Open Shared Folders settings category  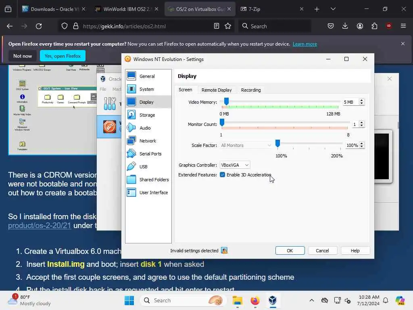point(148,180)
